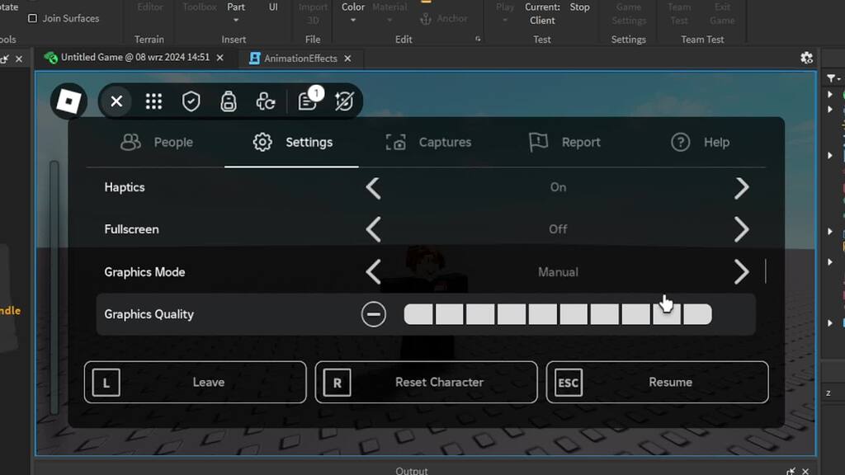
Task: Insert a Part using the ribbon icon
Action: 236,8
